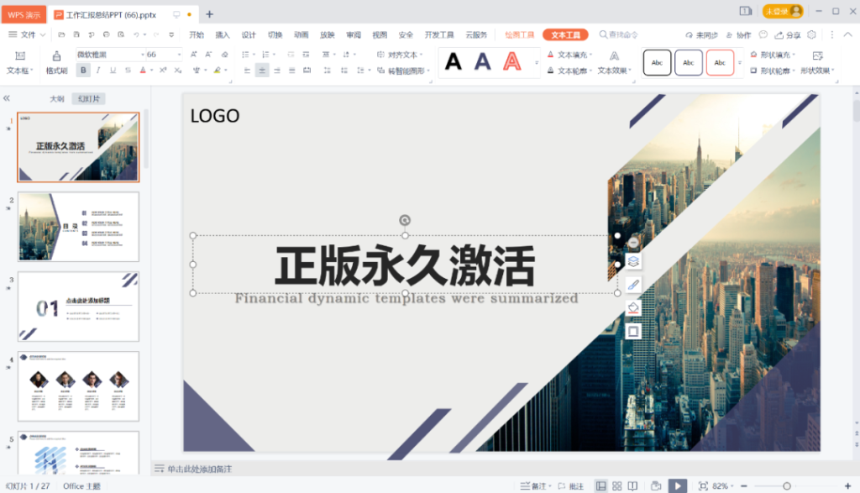
Task: Click the 未同步 (Not synced) button
Action: click(701, 34)
